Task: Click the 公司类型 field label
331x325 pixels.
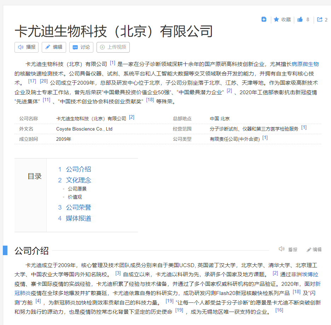Action: (x=182, y=139)
